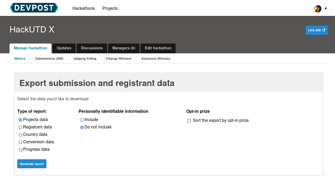Click Export submission and registrant data heading
Viewport: 335px width, 181px height.
(97, 83)
